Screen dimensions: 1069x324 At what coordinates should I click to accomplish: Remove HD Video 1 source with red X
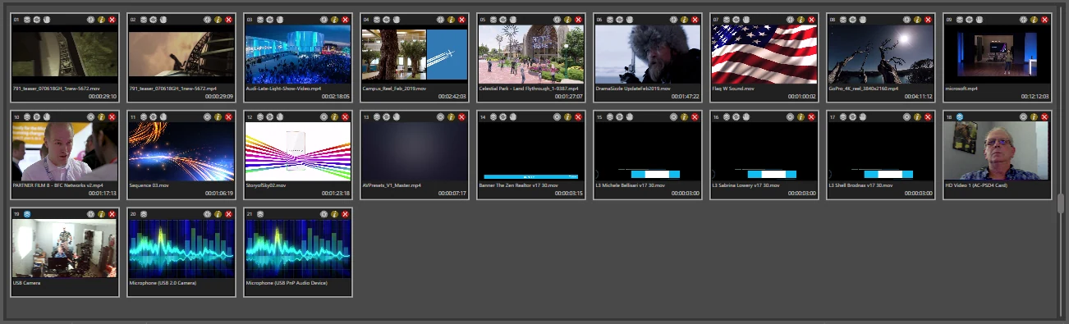(1045, 117)
